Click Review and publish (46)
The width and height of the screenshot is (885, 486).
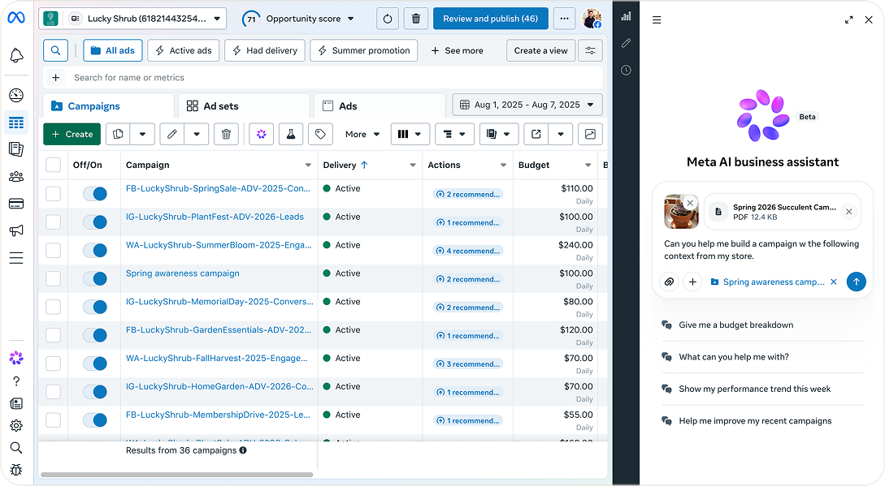pos(491,19)
